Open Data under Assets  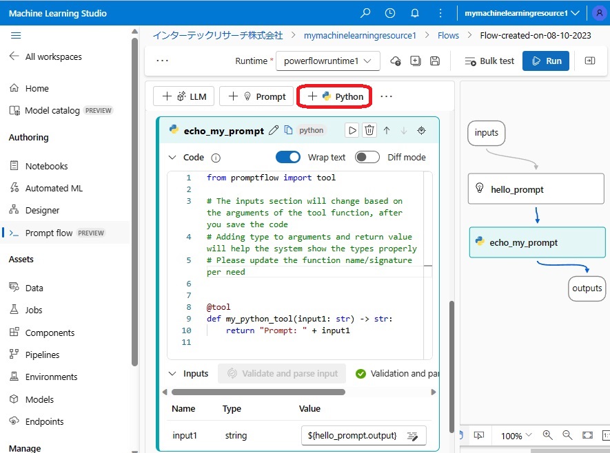34,288
